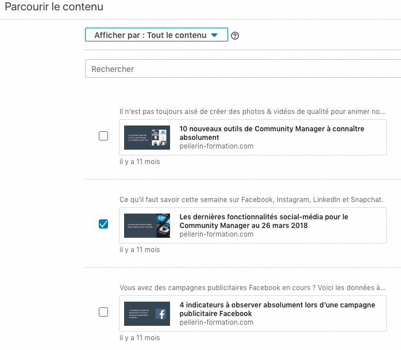
Task: Click the 'Il n'est pas toujours aisé' post text
Action: pos(252,112)
